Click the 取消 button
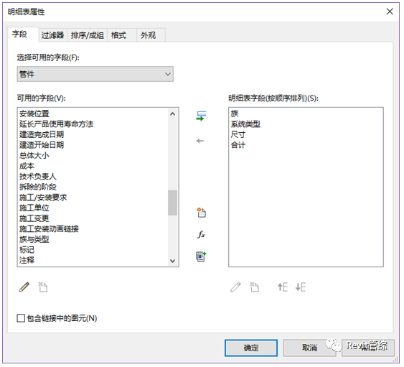This screenshot has height=367, width=404. pos(309,348)
